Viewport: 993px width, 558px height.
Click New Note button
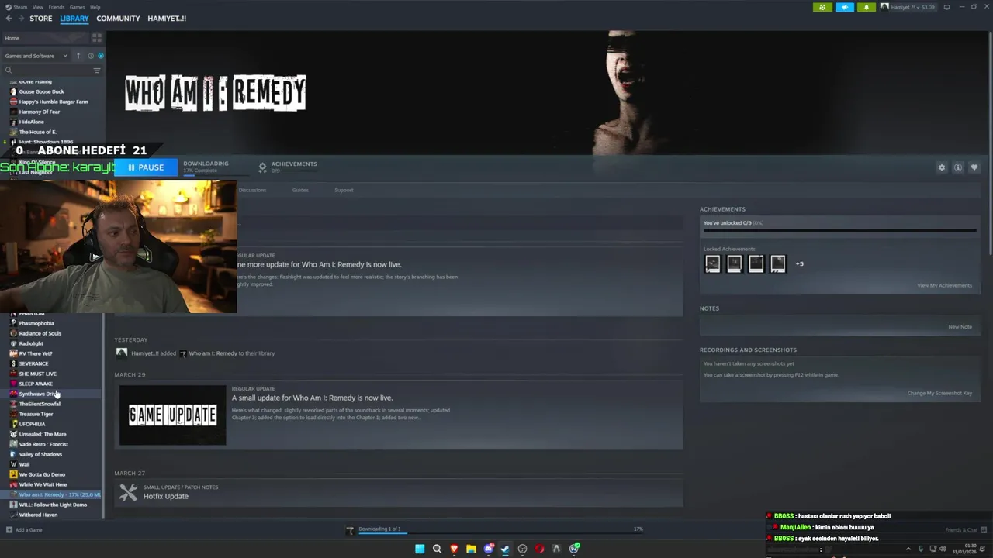[960, 327]
